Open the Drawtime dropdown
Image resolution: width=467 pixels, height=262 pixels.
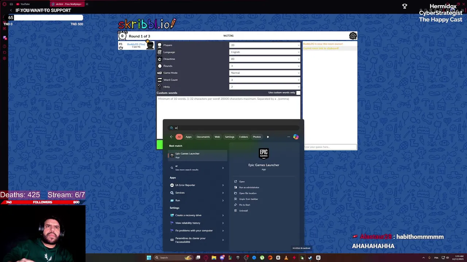click(x=265, y=59)
